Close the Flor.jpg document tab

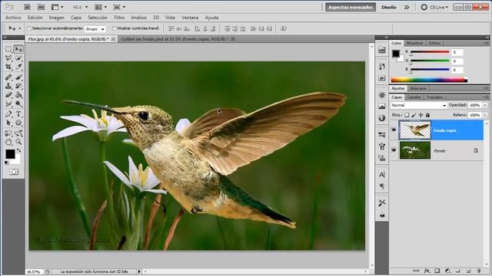(x=113, y=39)
